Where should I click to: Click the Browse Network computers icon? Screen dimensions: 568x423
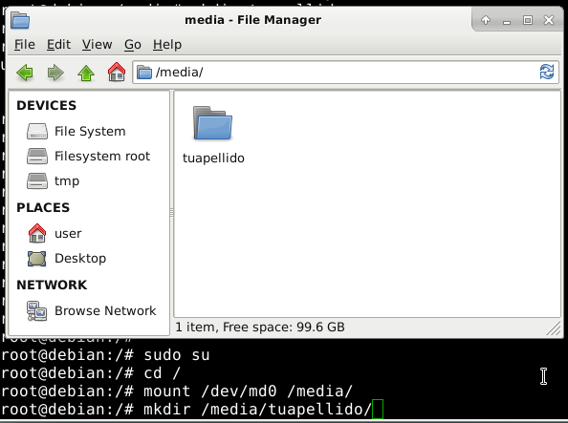(37, 311)
